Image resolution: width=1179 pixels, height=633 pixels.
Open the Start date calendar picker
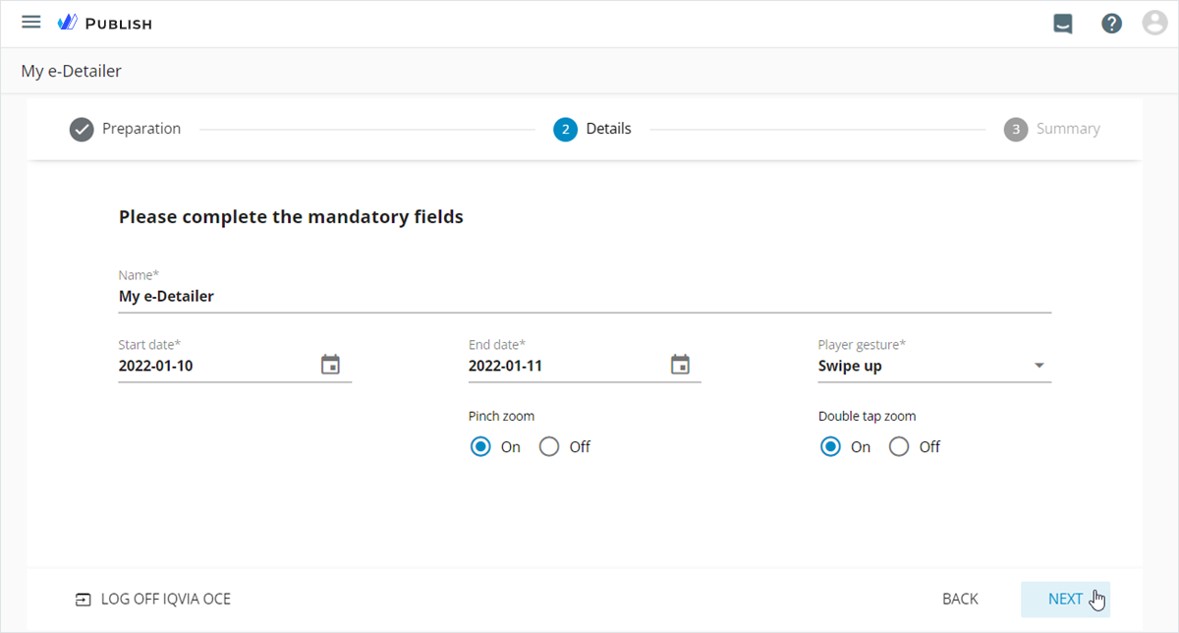[330, 365]
